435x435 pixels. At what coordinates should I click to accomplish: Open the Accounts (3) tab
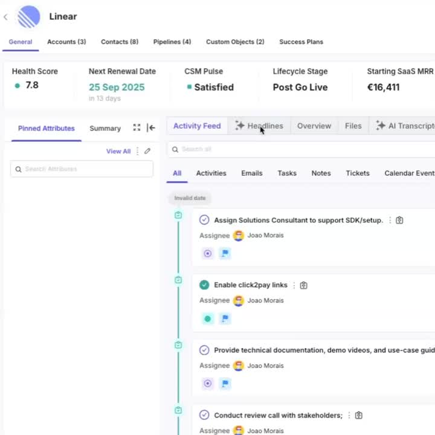pos(66,42)
